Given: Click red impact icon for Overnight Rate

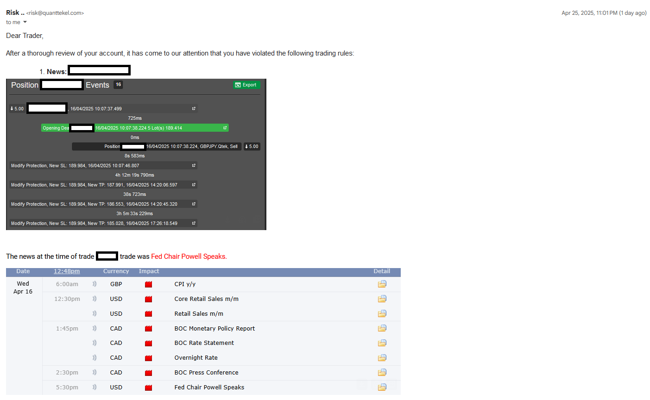Looking at the screenshot, I should coord(148,358).
